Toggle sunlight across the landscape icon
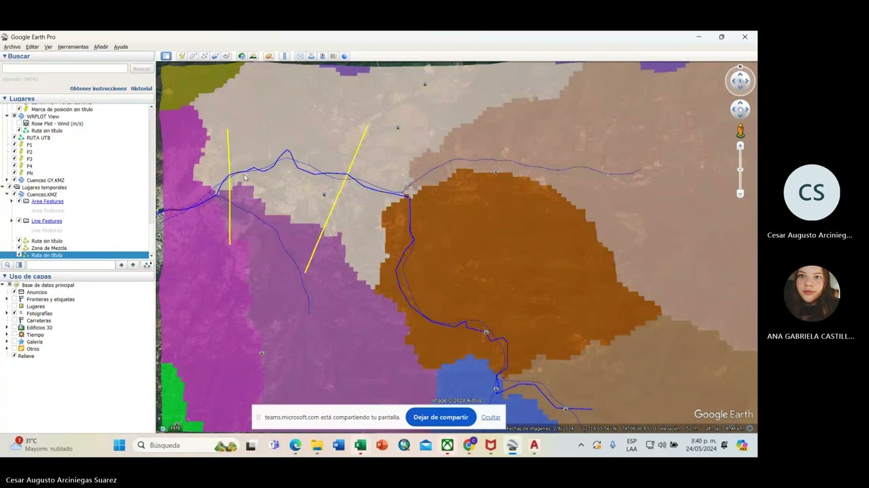Image resolution: width=869 pixels, height=488 pixels. click(x=253, y=56)
